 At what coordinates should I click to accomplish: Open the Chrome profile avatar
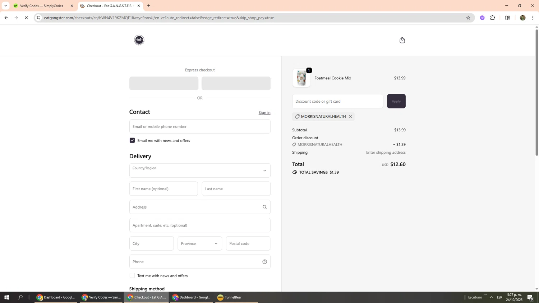(x=522, y=18)
